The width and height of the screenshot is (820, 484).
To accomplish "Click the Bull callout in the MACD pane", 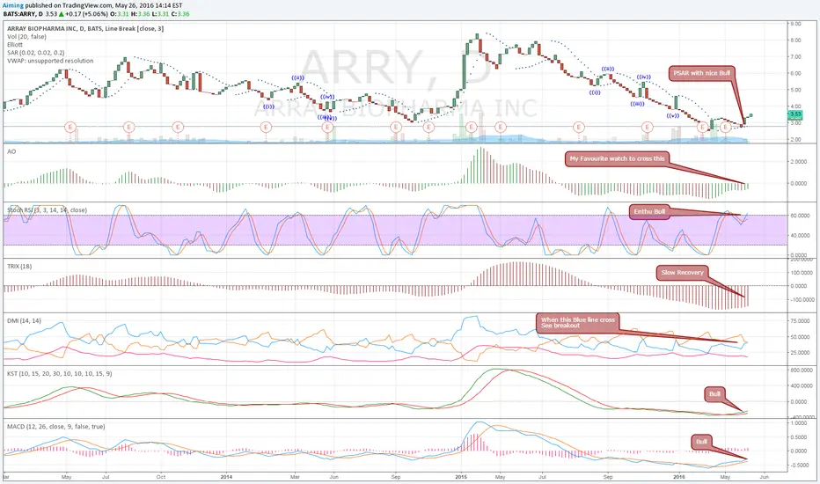I will pyautogui.click(x=701, y=442).
